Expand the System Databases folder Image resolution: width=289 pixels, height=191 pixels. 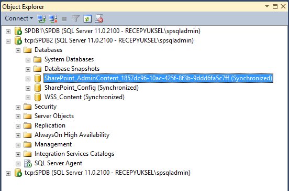[x=28, y=60]
